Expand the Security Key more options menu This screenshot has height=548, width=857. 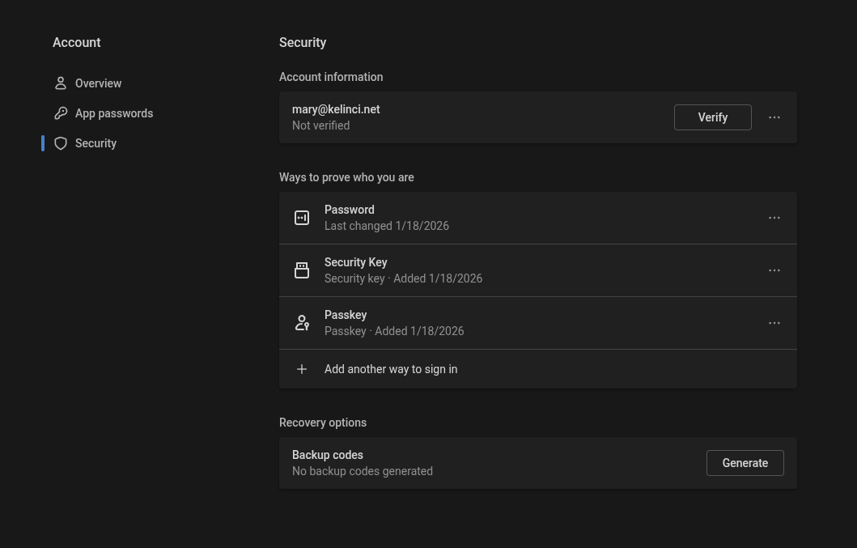click(774, 270)
